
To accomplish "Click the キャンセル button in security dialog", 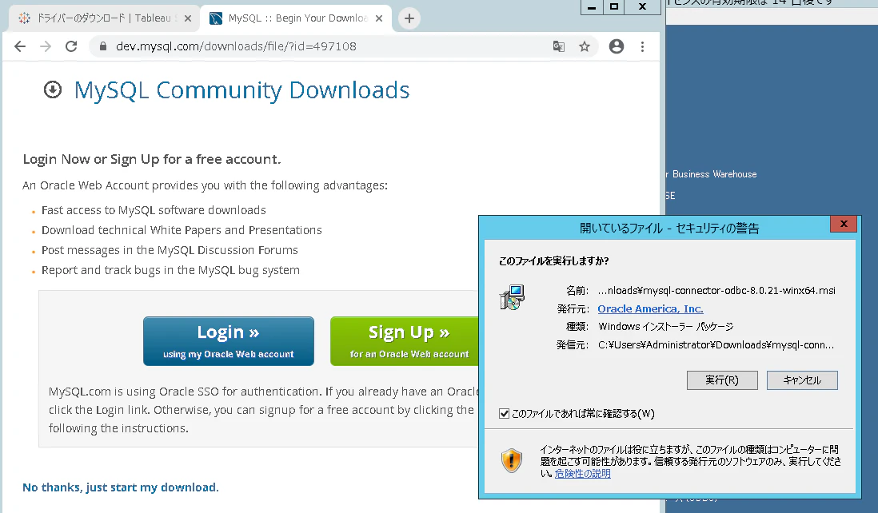I will (x=802, y=380).
